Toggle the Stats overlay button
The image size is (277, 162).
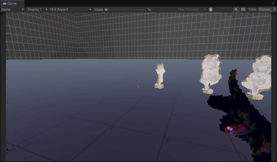(x=252, y=9)
